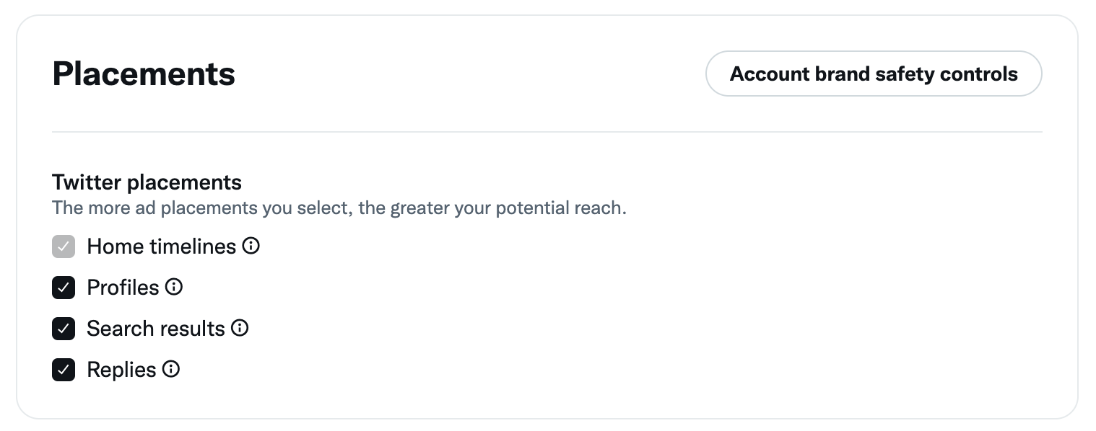Select the Search results label text

click(x=156, y=329)
